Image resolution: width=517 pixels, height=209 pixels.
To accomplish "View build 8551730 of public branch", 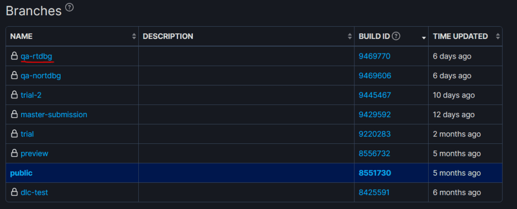I will [x=375, y=173].
